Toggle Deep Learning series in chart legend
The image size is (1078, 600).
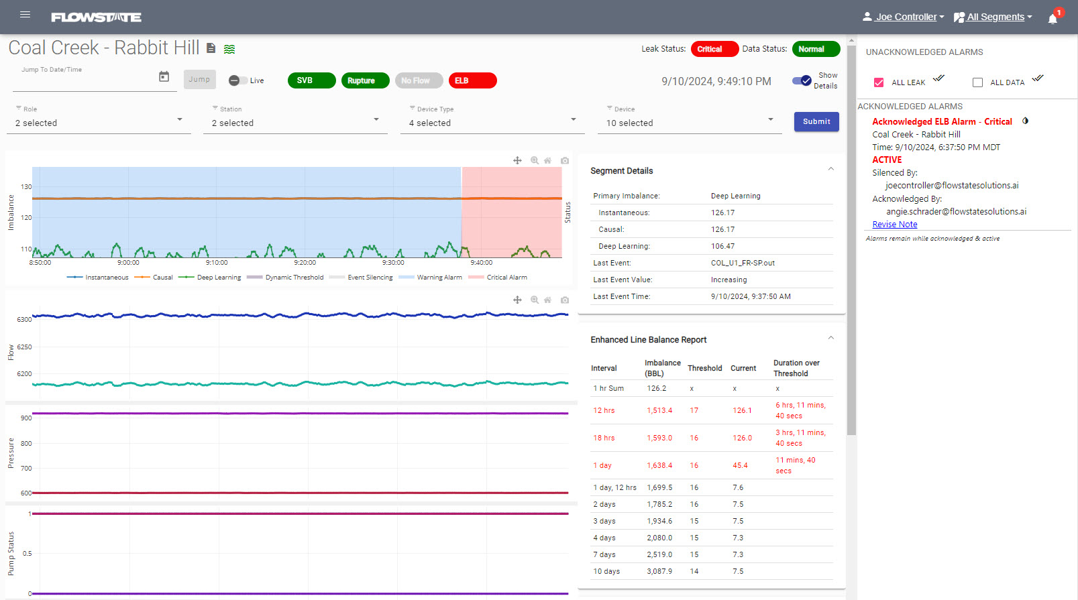coord(210,278)
